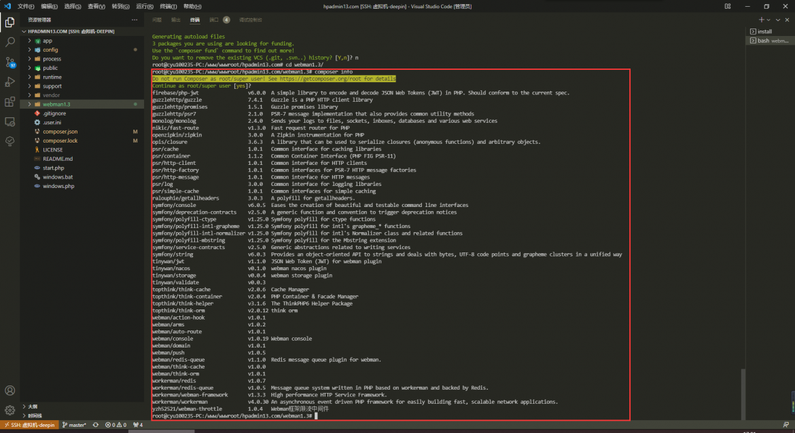Expand the 大纲 outline section

pyautogui.click(x=82, y=407)
